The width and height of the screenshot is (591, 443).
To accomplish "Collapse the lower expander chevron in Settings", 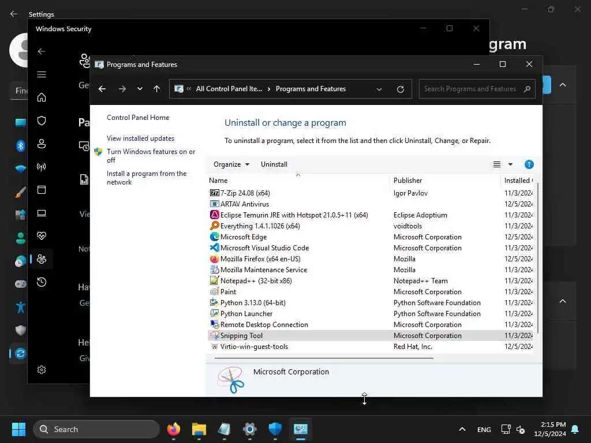I will click(x=562, y=301).
